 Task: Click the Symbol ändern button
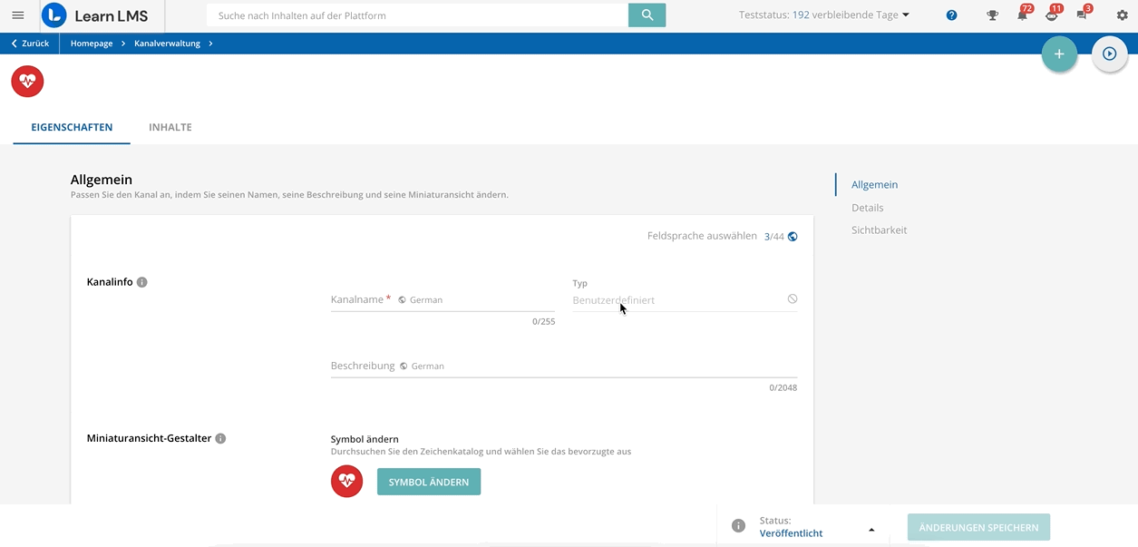pos(428,482)
